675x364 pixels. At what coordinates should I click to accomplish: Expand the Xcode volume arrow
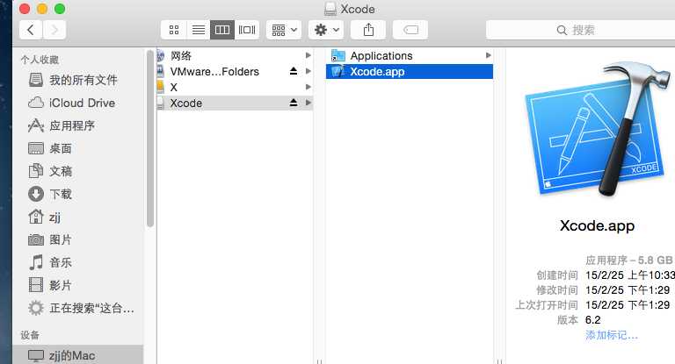click(x=308, y=103)
